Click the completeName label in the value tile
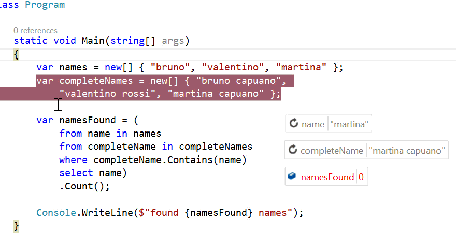Viewport: 456px width, 234px height. 332,151
